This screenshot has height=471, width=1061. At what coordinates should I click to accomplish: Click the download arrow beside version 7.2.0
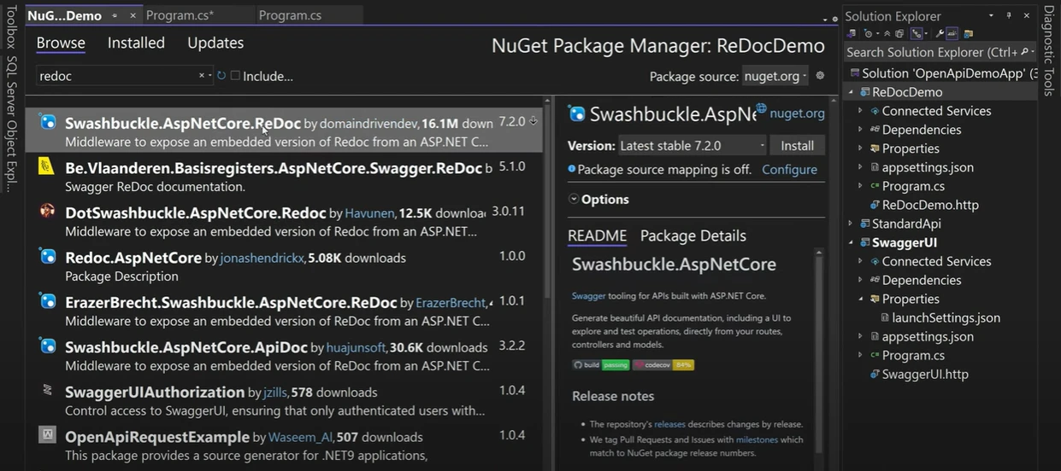(533, 121)
